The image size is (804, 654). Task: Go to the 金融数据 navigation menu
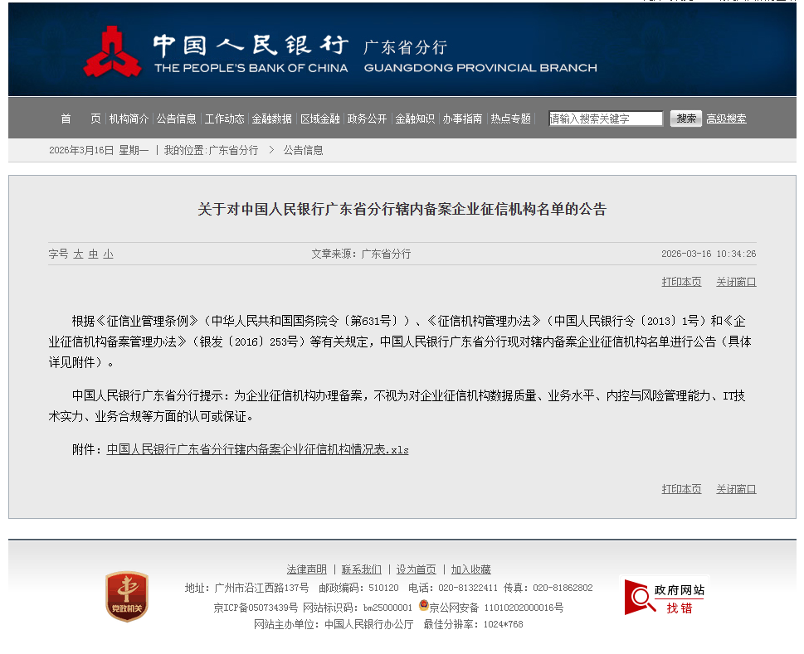point(272,119)
